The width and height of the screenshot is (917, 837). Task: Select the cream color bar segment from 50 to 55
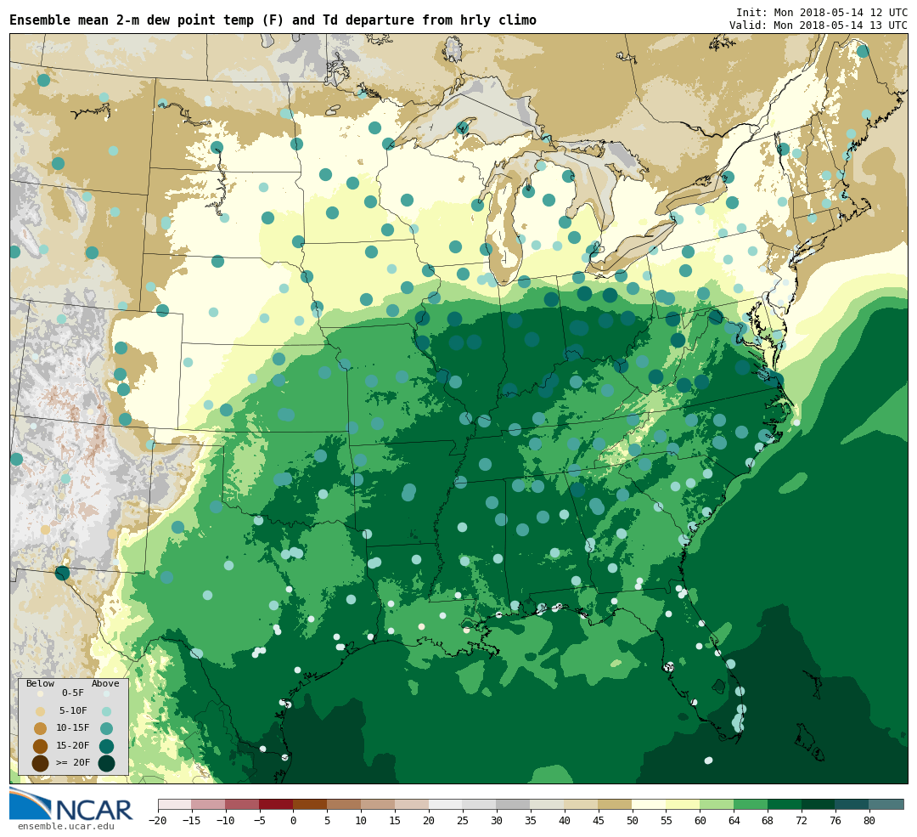coord(650,804)
